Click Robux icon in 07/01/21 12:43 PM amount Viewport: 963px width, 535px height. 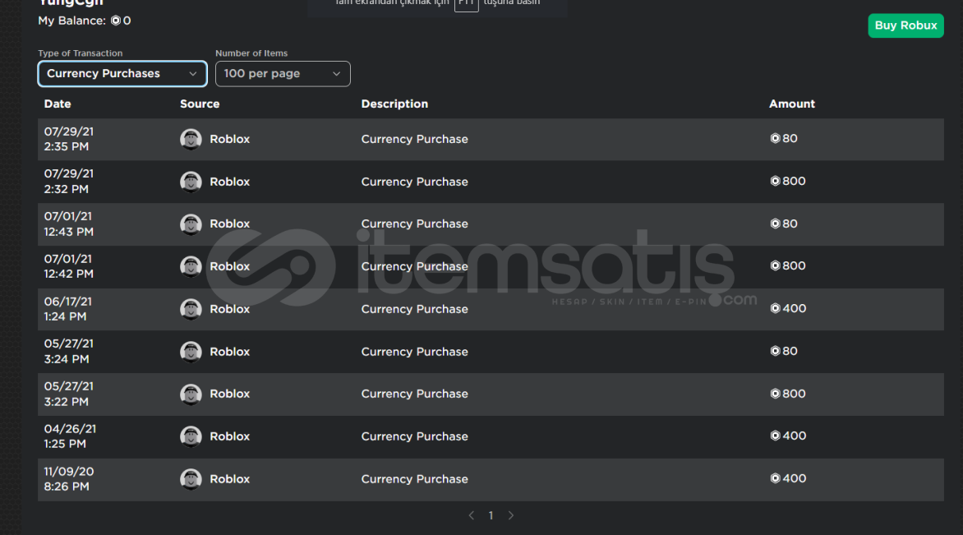point(775,224)
